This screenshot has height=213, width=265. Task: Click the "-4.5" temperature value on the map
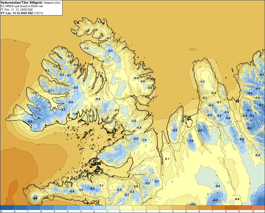click(30, 121)
